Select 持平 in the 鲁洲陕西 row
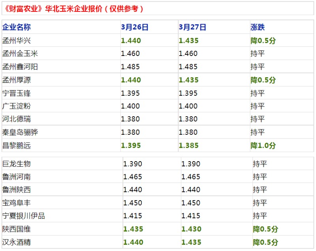This screenshot has width=316, height=251. tap(260, 190)
